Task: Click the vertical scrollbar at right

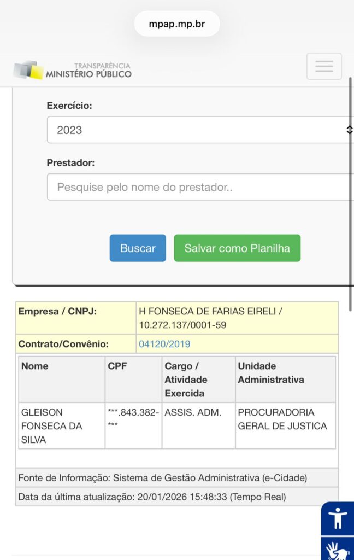Action: pos(350,180)
